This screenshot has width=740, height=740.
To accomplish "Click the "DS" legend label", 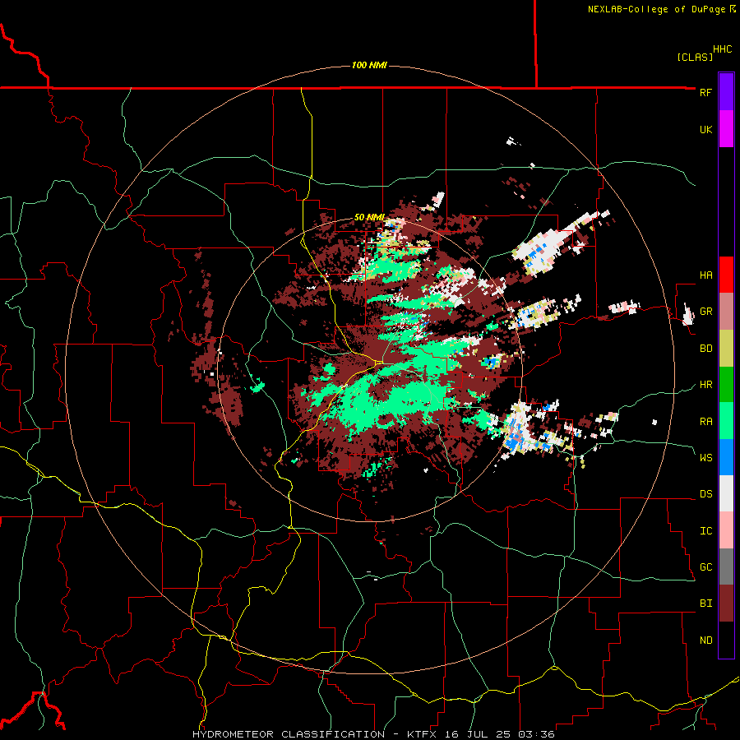I will [705, 494].
